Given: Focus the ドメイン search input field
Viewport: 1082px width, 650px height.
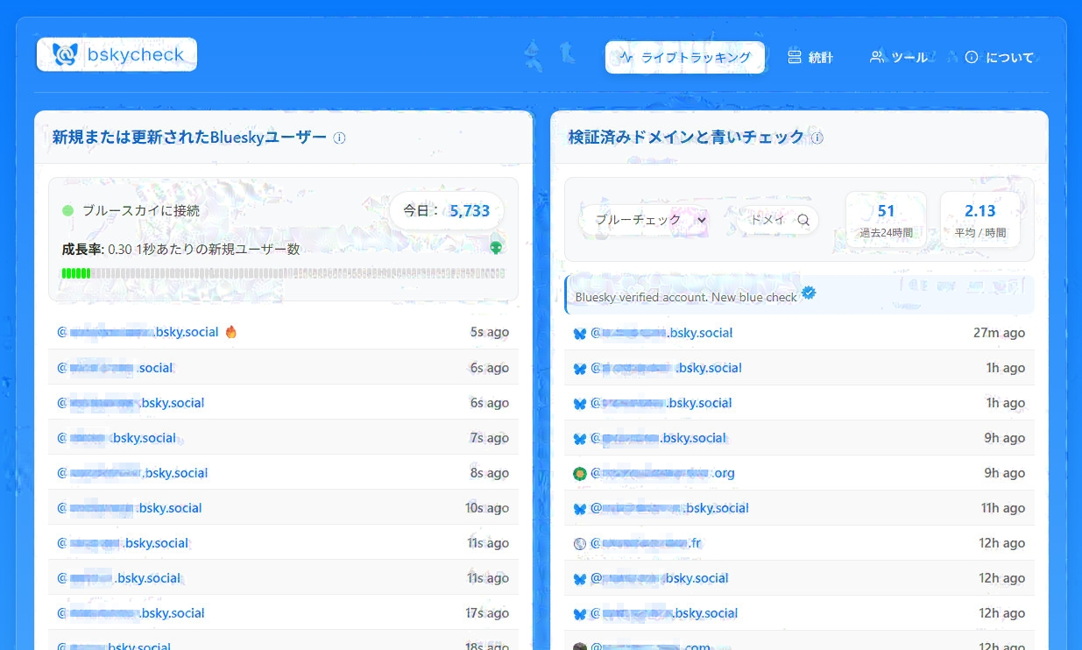Looking at the screenshot, I should point(768,220).
